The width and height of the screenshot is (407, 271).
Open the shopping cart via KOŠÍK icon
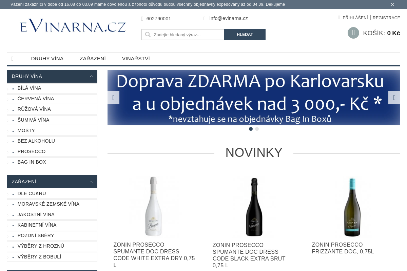coord(353,33)
